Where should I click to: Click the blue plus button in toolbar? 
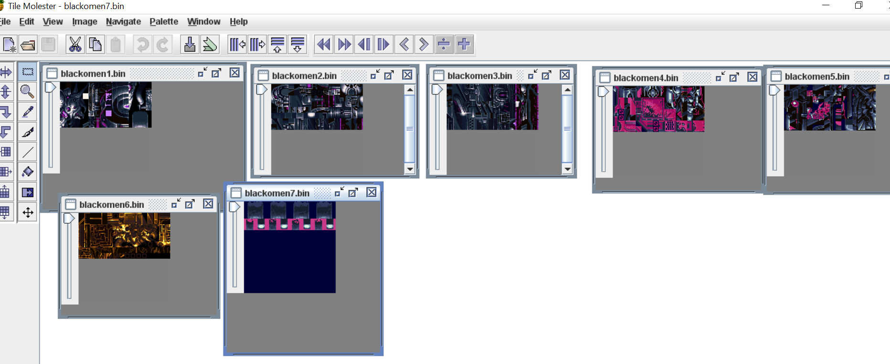coord(464,44)
